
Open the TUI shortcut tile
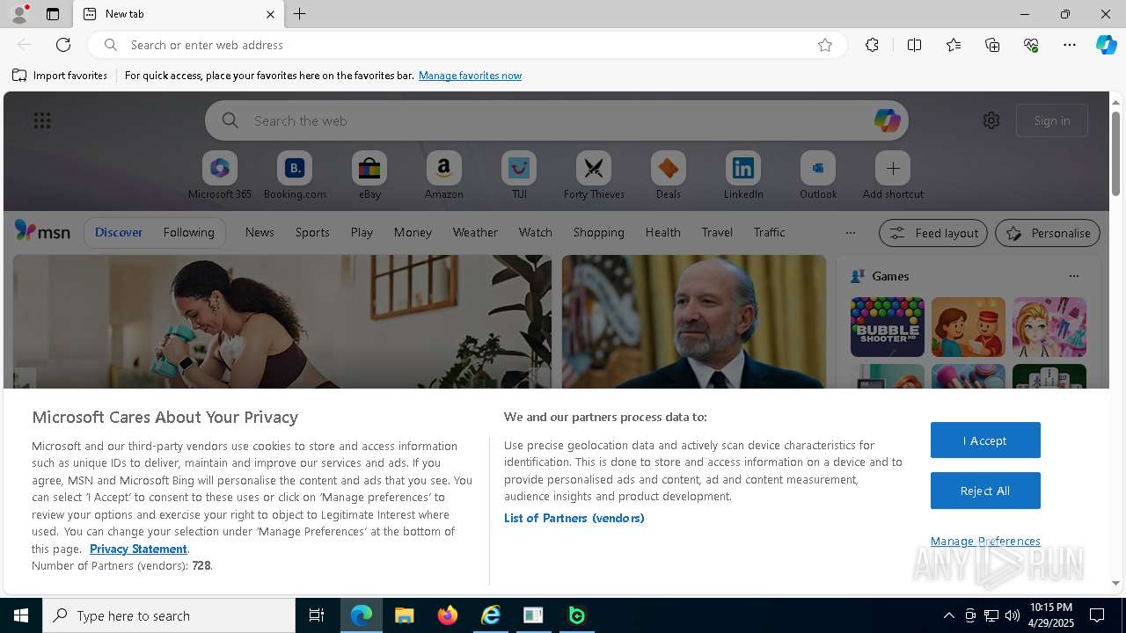pos(519,175)
